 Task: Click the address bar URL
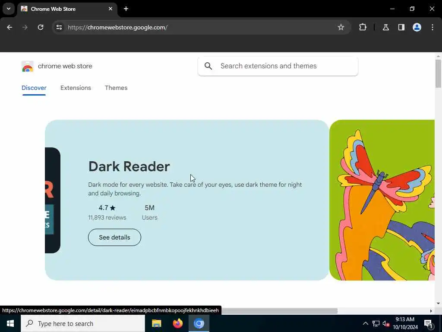(x=117, y=27)
